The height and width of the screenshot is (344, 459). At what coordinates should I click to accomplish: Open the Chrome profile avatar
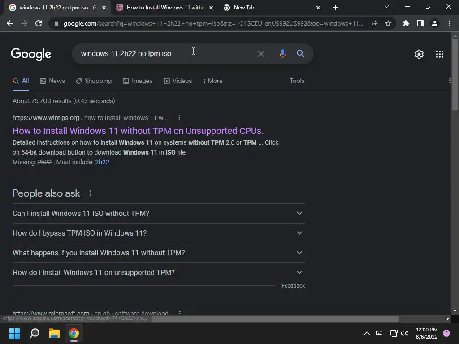[435, 23]
